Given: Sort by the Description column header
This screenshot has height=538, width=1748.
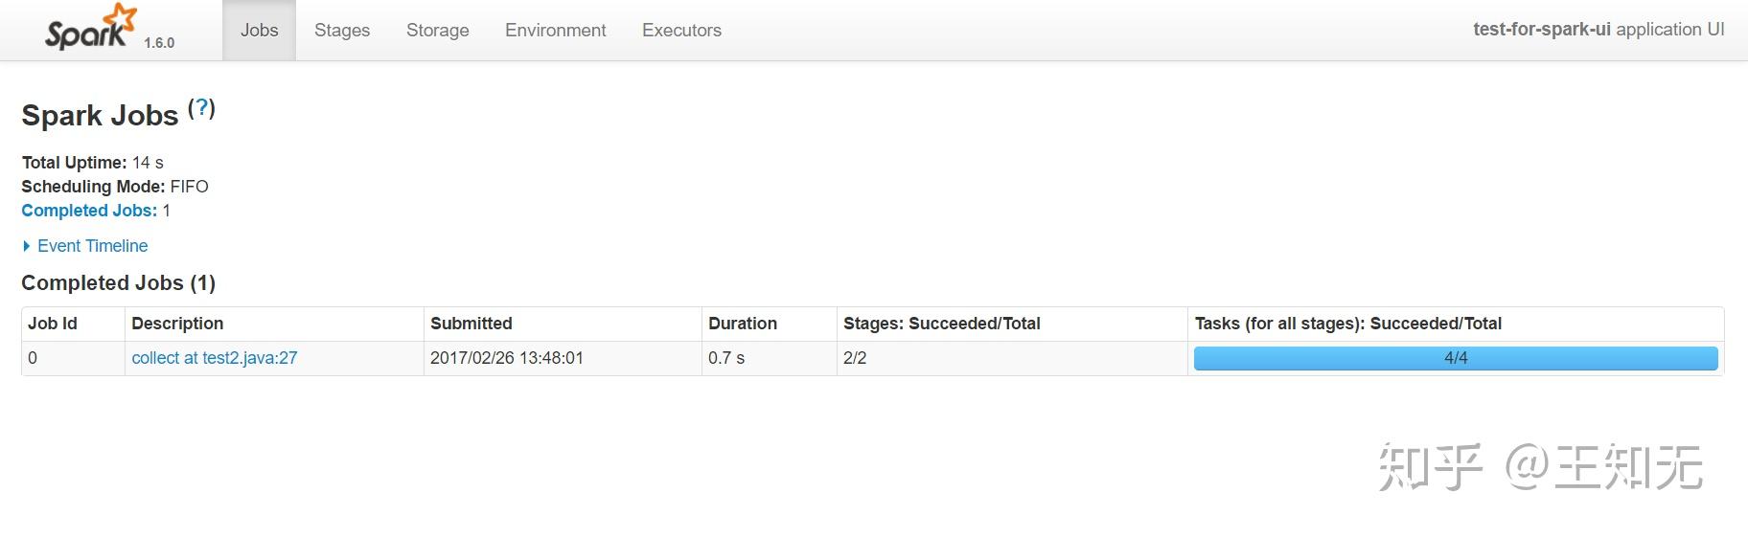Looking at the screenshot, I should pyautogui.click(x=177, y=324).
